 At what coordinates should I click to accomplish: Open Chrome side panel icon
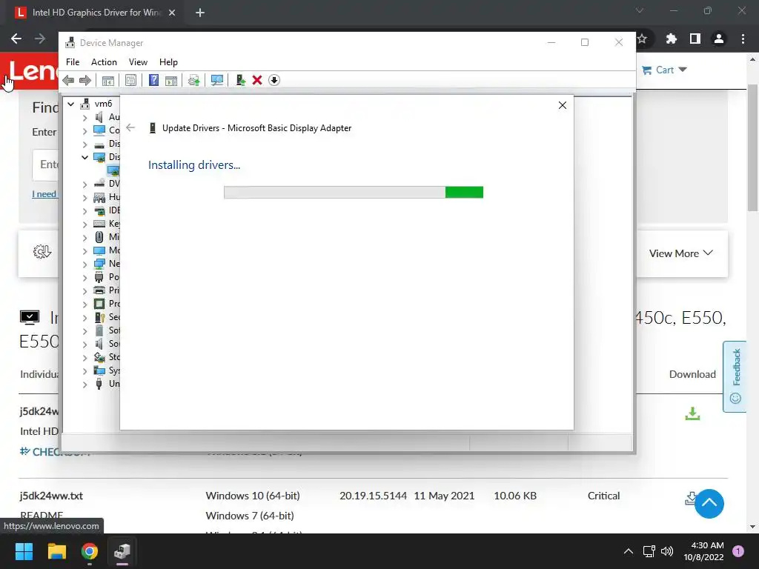pos(695,39)
